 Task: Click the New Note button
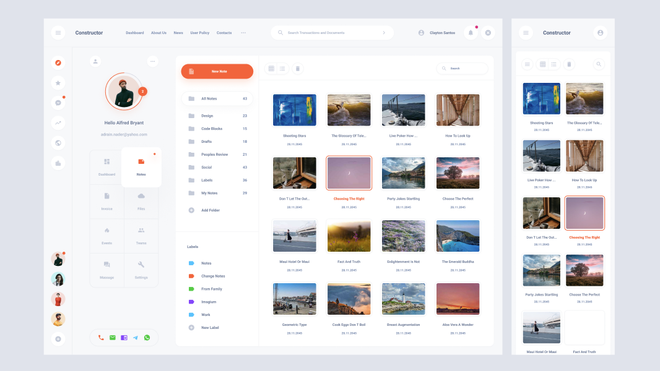[x=217, y=71]
